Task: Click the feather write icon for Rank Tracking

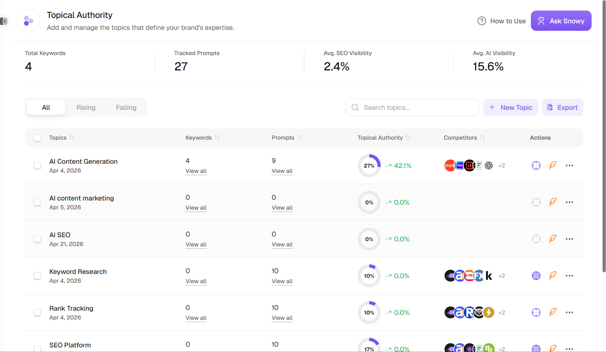Action: (x=553, y=312)
